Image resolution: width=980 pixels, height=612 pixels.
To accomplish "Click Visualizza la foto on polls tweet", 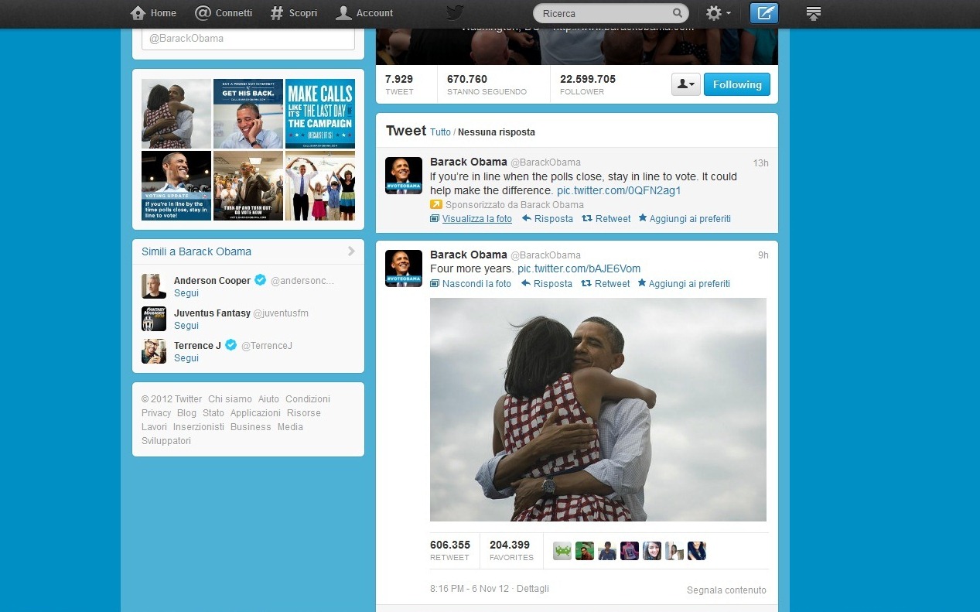I will (x=471, y=219).
